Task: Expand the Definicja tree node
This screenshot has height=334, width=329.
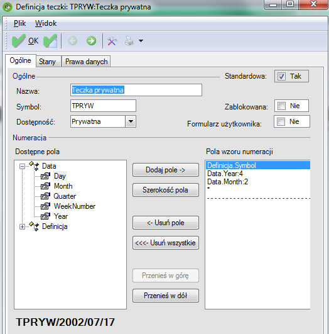Action: coord(22,226)
